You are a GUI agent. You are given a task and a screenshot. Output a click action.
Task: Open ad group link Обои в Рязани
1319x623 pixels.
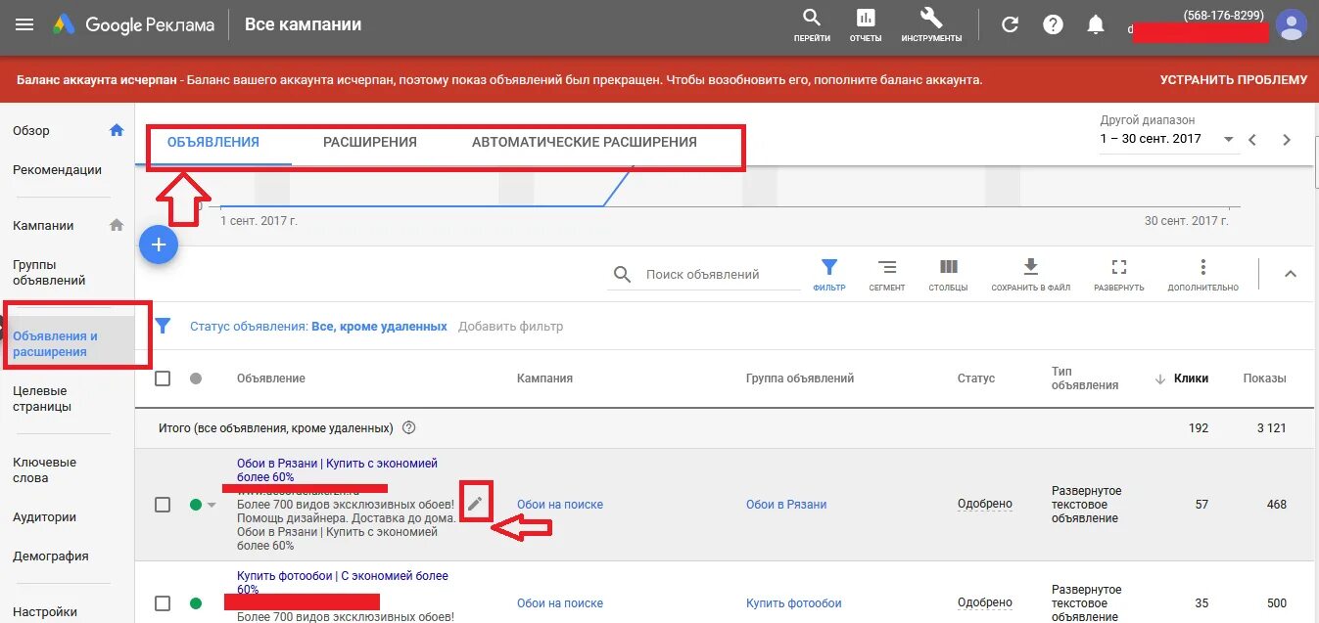[x=786, y=505]
